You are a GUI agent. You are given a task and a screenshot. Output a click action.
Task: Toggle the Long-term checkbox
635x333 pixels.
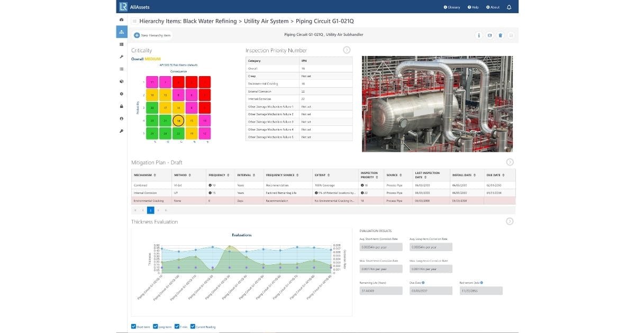(x=155, y=327)
